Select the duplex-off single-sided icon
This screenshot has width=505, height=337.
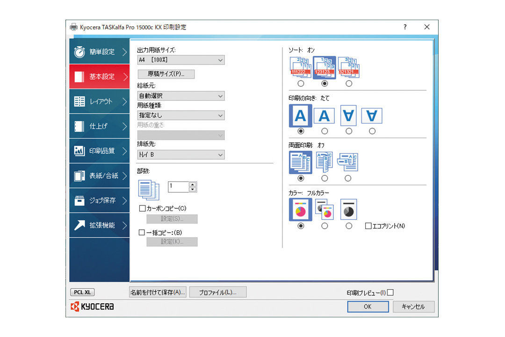[301, 162]
